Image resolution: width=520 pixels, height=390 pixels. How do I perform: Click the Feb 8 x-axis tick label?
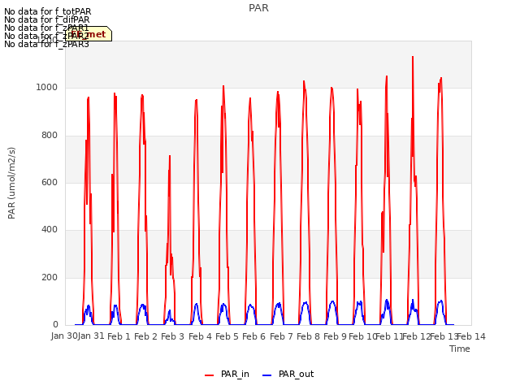pos(308,336)
